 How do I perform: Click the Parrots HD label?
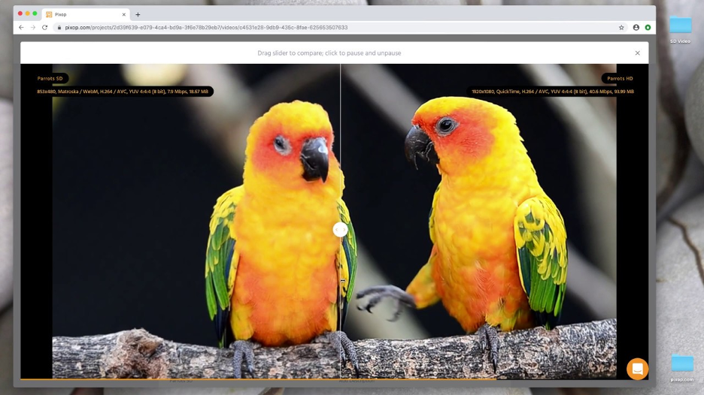pos(620,78)
